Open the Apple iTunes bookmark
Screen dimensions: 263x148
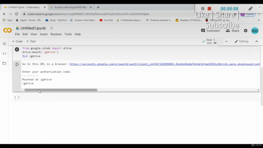[x=29, y=20]
